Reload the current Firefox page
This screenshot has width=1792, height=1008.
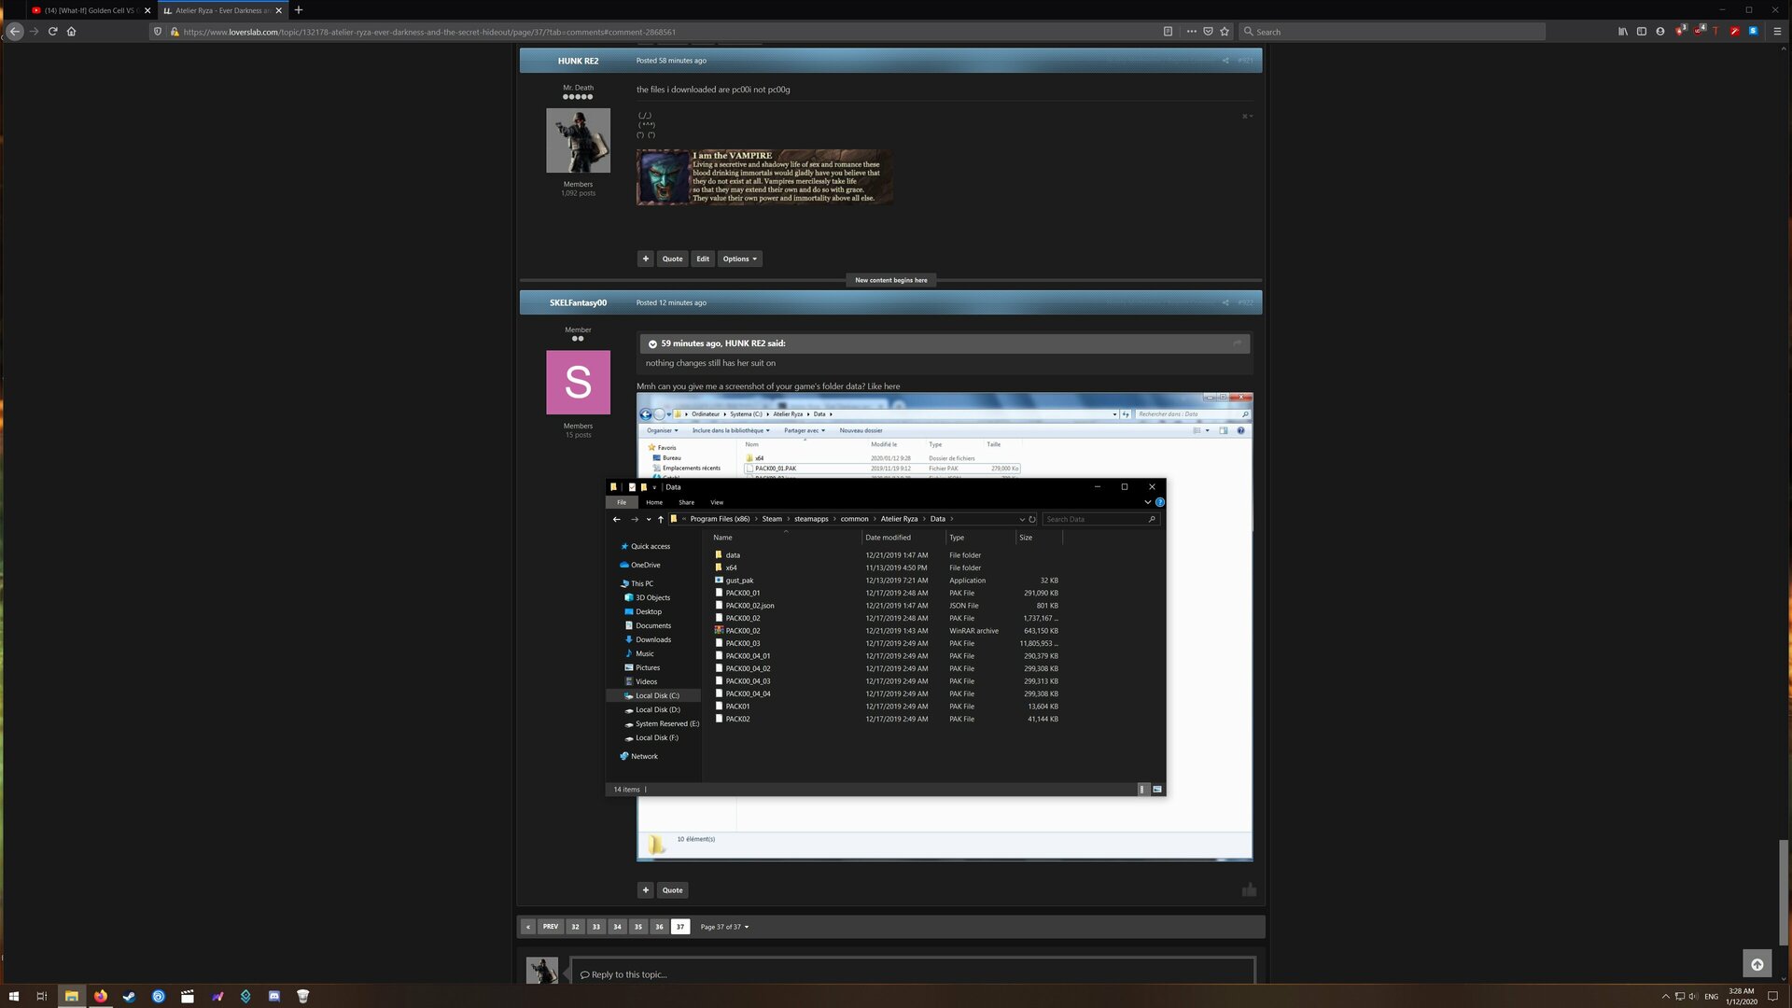53,31
